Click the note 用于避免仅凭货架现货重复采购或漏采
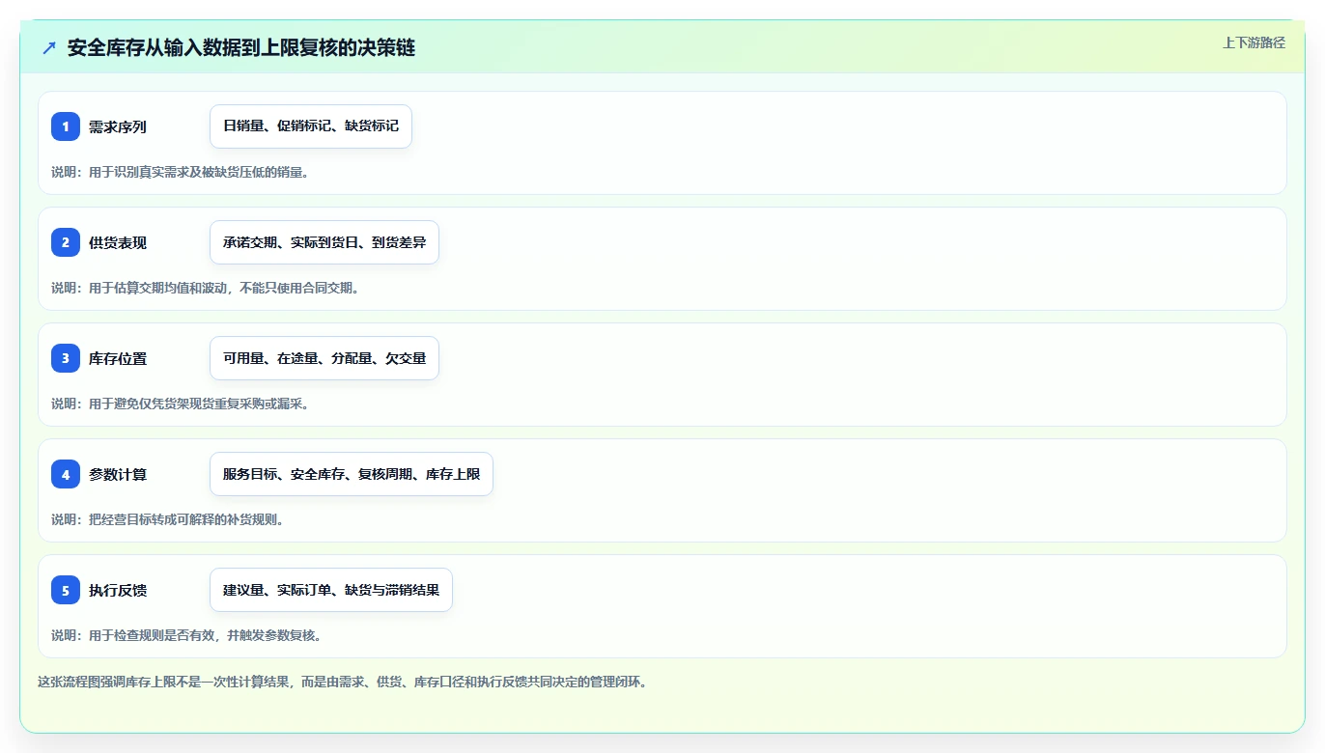Viewport: 1325px width, 753px height. (x=198, y=404)
